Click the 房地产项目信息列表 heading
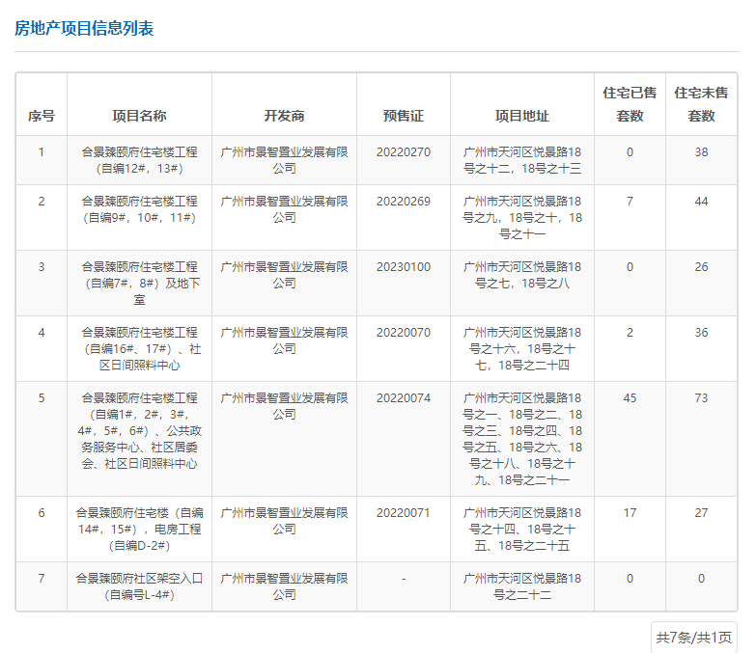The width and height of the screenshot is (756, 653). [x=84, y=28]
